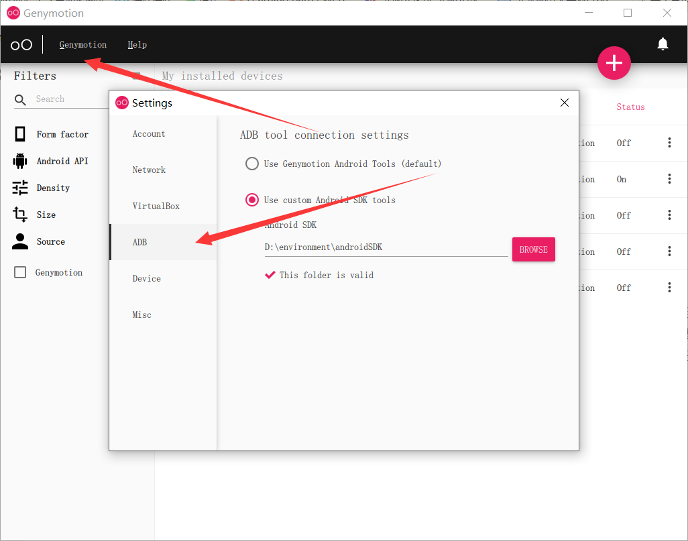Click the Genymotion logo in the black toolbar
This screenshot has width=688, height=541.
[x=21, y=45]
